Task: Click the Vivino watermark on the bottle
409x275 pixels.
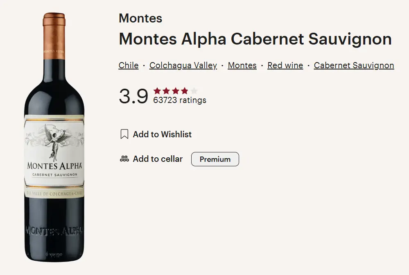Action: 54,254
